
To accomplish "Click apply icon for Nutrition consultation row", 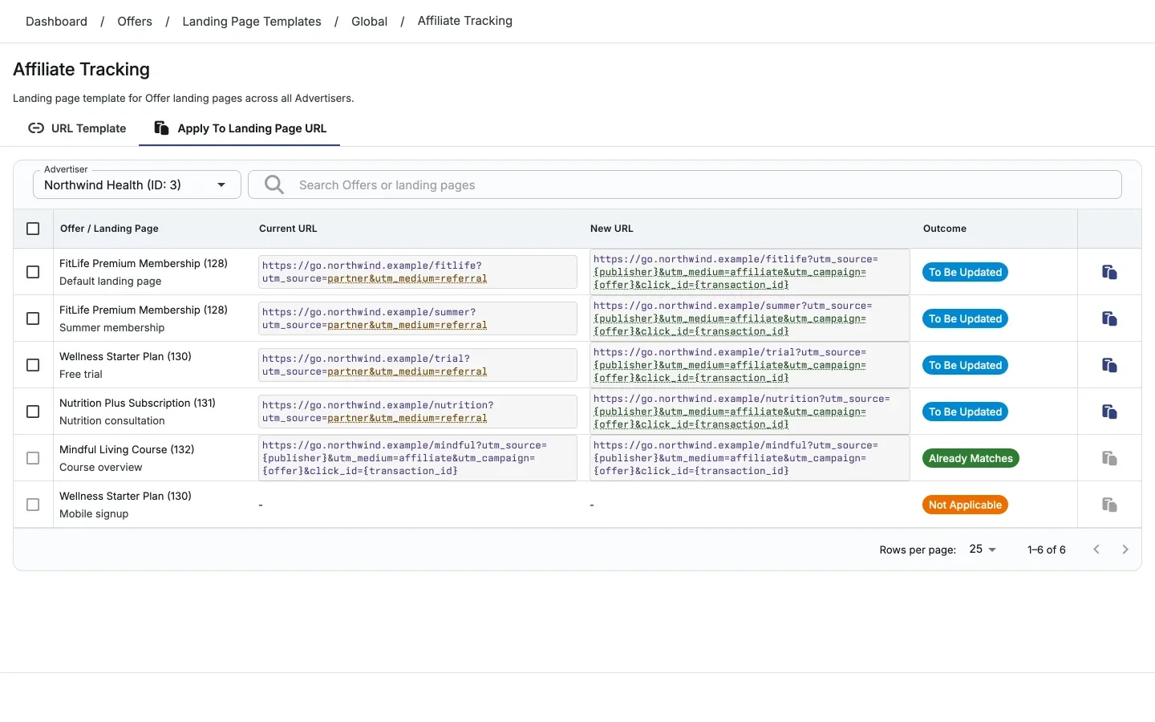I will pyautogui.click(x=1109, y=412).
